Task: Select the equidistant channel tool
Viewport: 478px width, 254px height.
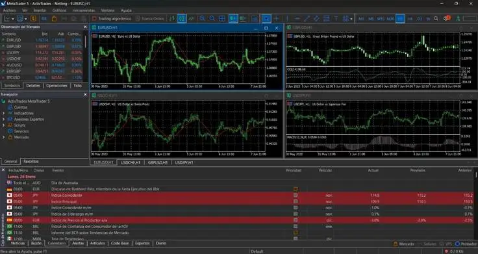Action: pos(316,19)
